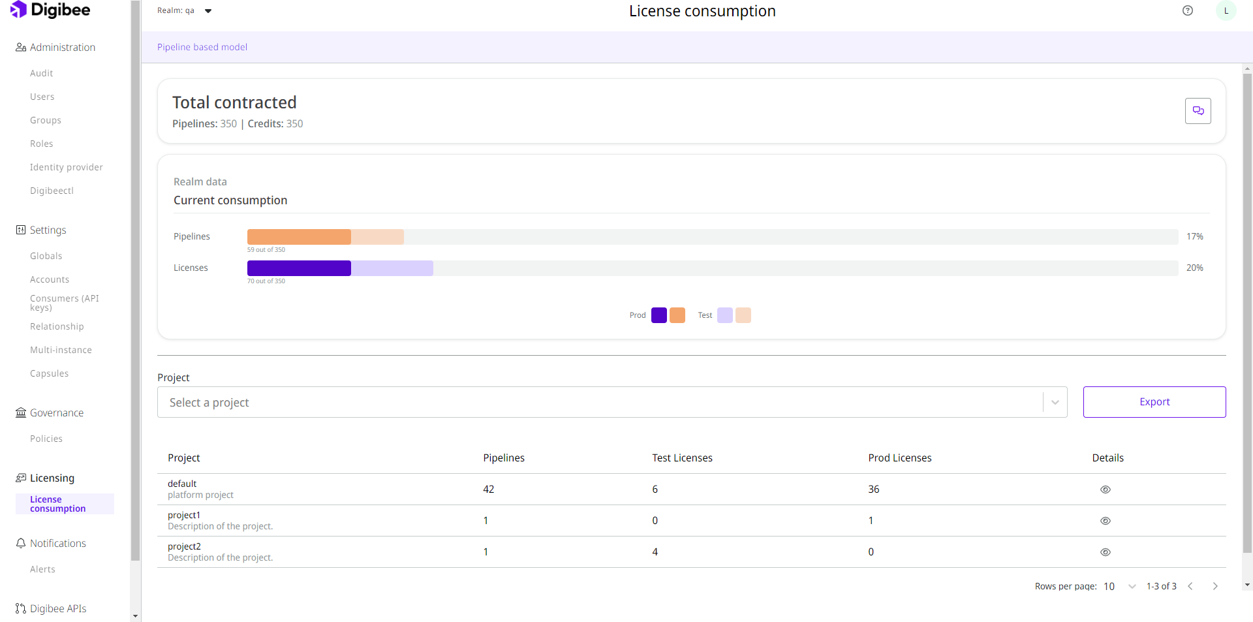Image resolution: width=1253 pixels, height=622 pixels.
Task: Open the help question mark icon
Action: [1188, 10]
